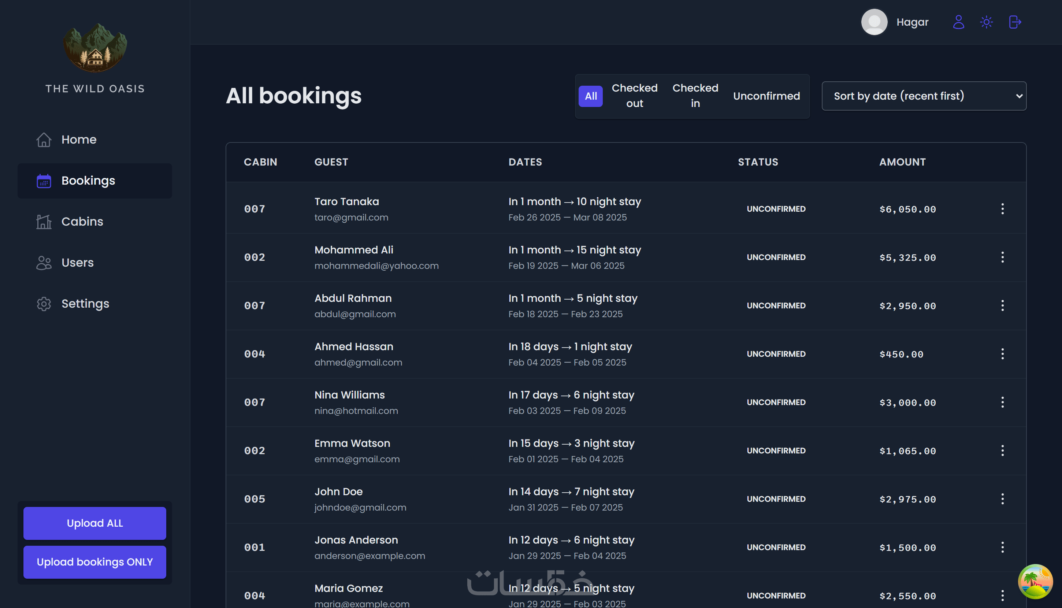Open the account profile icon

coord(958,22)
